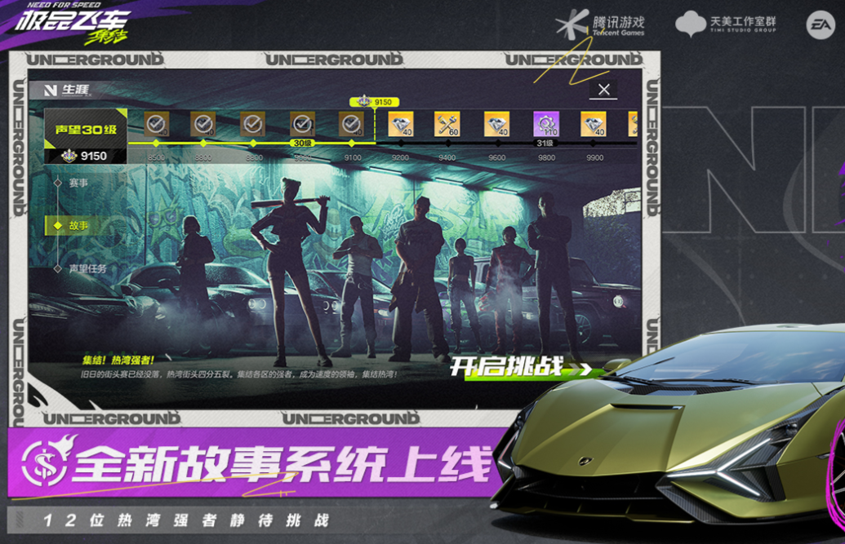Click the track node above 9200

click(400, 144)
